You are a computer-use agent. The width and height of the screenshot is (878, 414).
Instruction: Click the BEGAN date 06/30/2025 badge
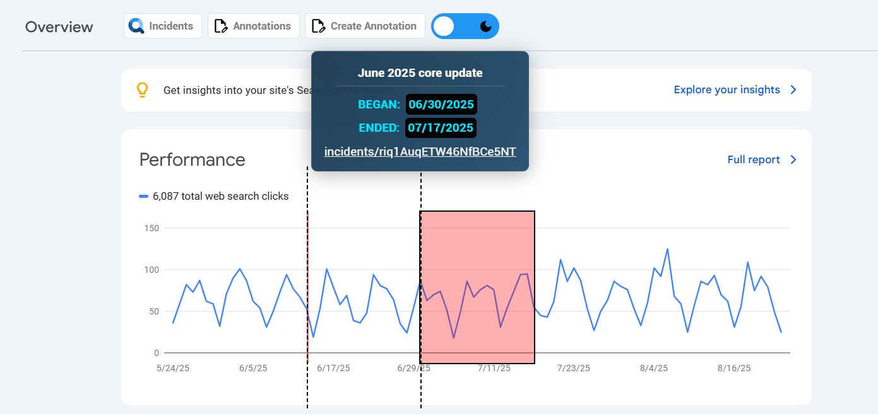(x=441, y=104)
